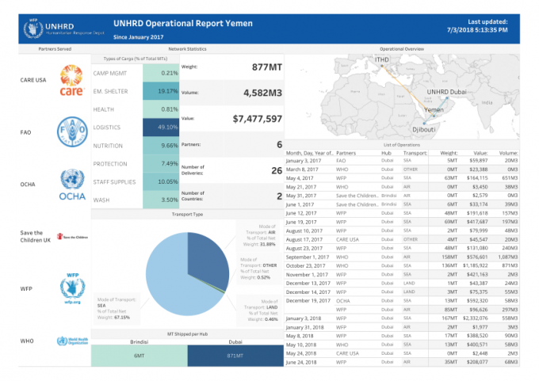
Task: Select the January 3, 2017 FAO operation row
Action: pos(411,161)
